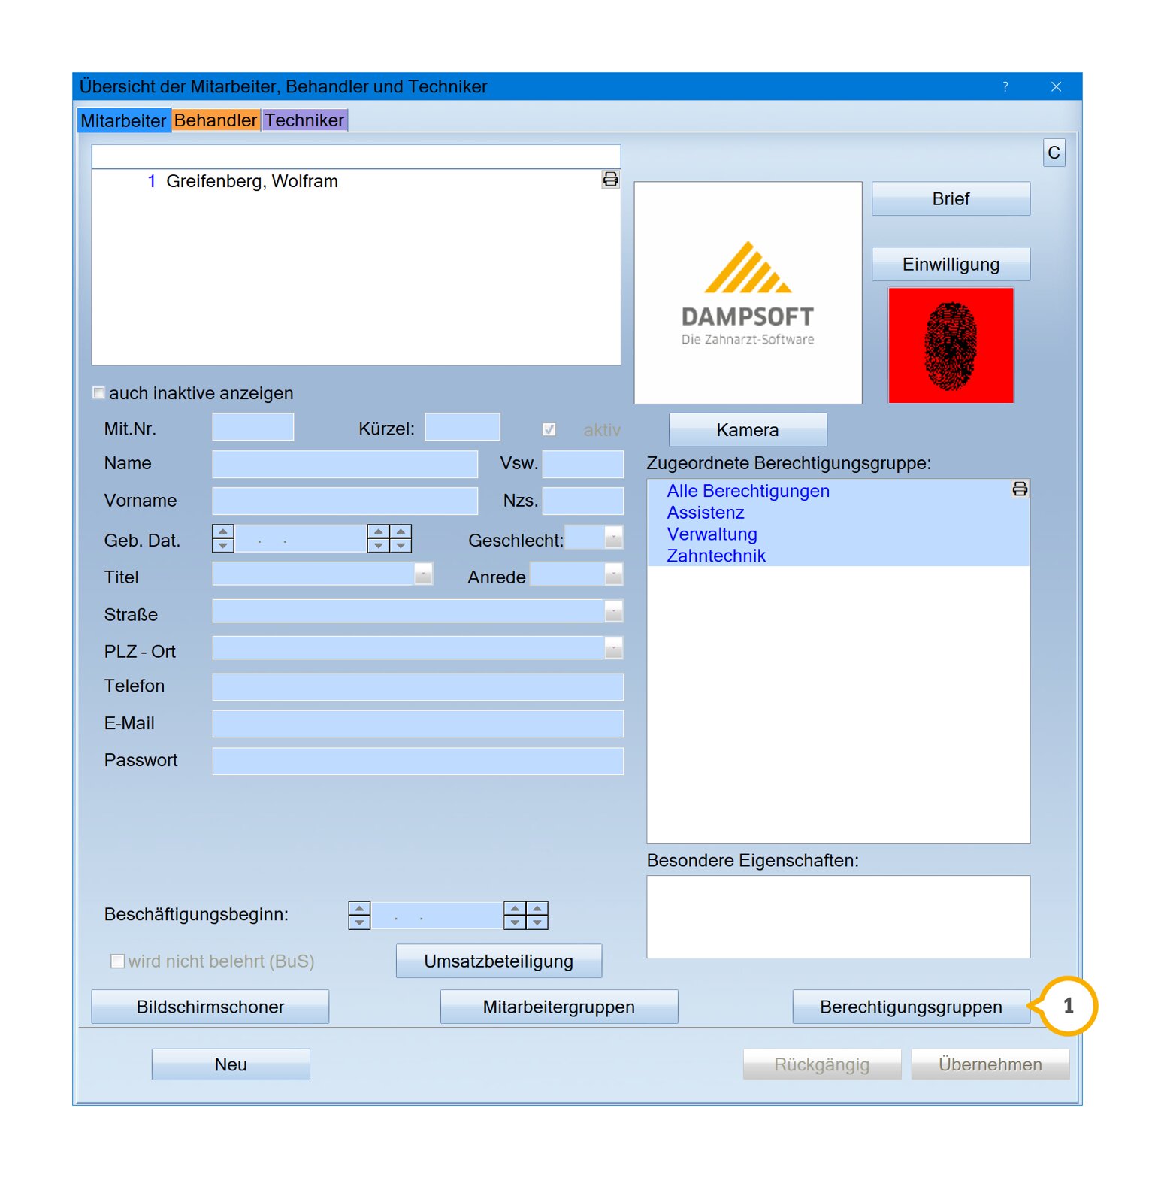This screenshot has height=1178, width=1155.
Task: Select the 'Zahntechnik' group
Action: [716, 556]
